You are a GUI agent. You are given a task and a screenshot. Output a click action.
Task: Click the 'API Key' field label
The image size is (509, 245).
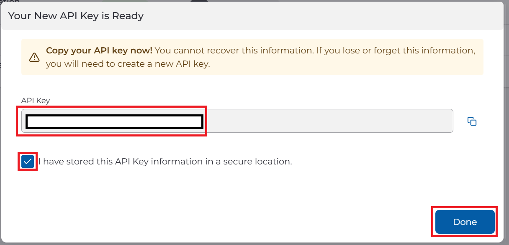tap(36, 101)
